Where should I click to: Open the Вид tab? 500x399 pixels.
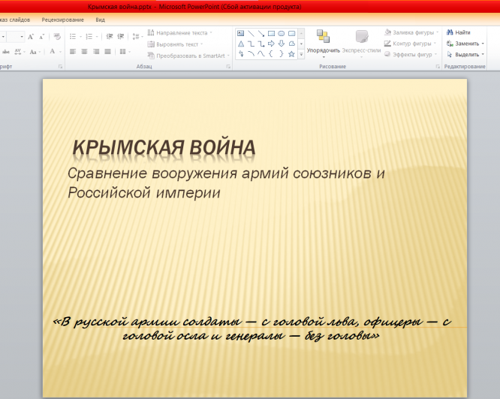(101, 20)
